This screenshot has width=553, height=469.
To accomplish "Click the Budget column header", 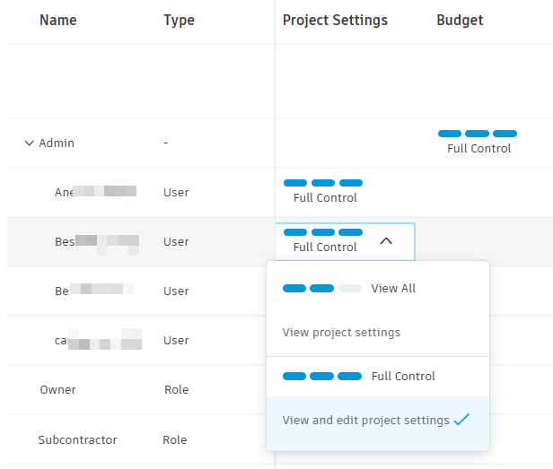I will [x=460, y=21].
